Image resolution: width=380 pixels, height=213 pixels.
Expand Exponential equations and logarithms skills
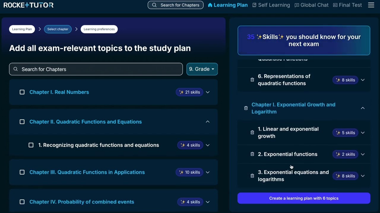coord(363,176)
